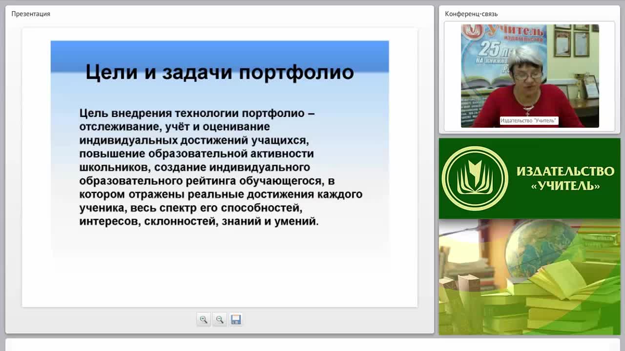
Task: Click the Конференц-связь panel title
Action: point(471,14)
